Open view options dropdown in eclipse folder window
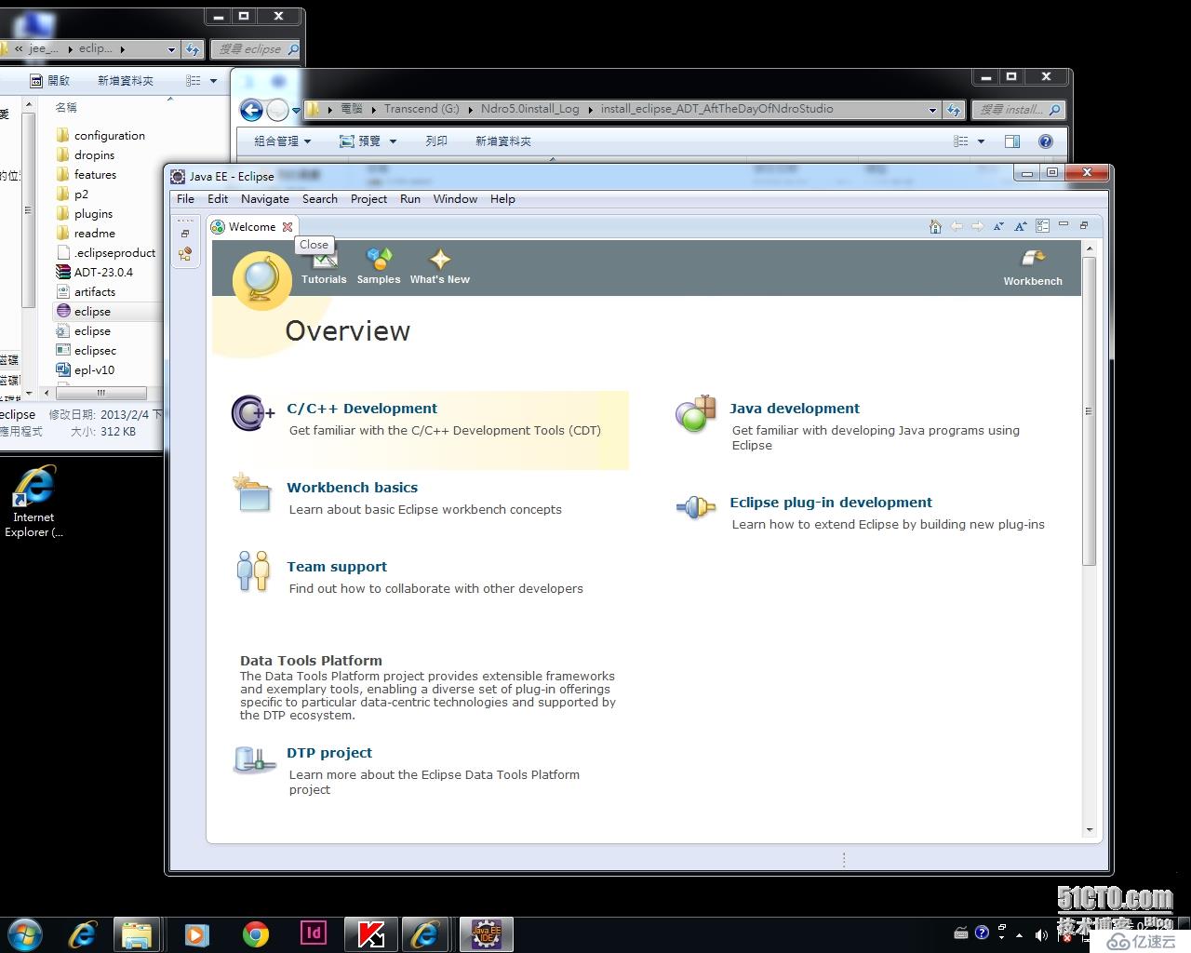 [x=213, y=81]
